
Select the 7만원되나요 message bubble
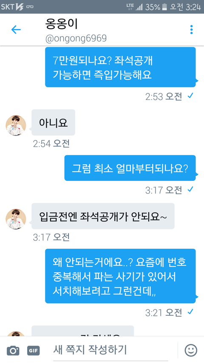pos(121,67)
